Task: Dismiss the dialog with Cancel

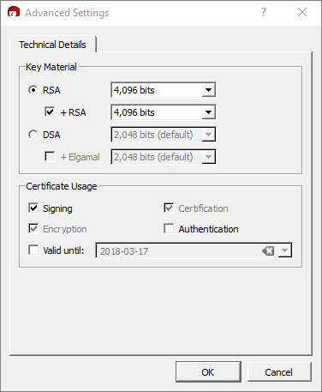Action: [279, 371]
